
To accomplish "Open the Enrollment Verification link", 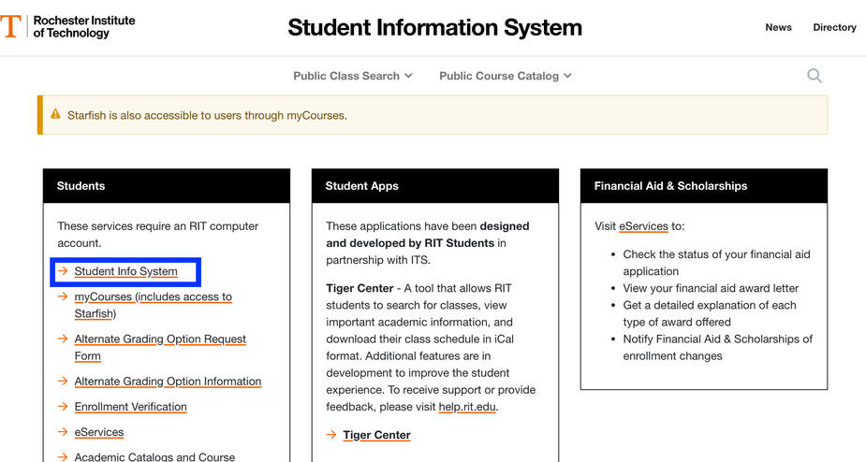I will pyautogui.click(x=130, y=406).
